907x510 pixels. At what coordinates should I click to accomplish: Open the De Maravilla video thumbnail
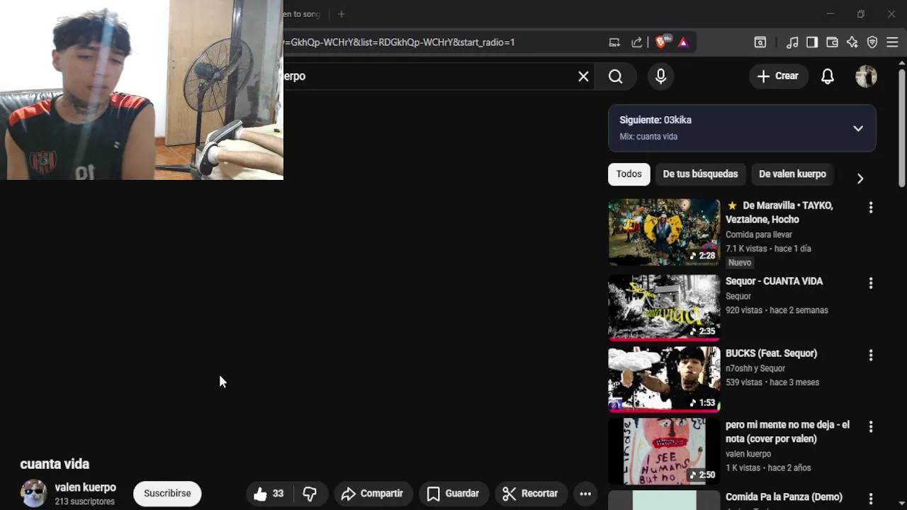pos(664,232)
